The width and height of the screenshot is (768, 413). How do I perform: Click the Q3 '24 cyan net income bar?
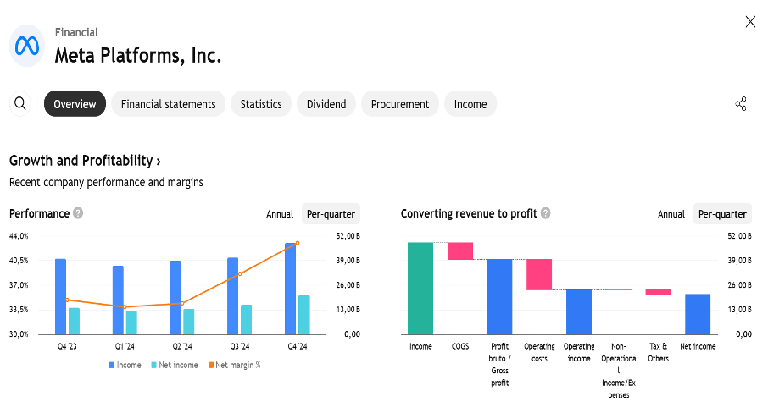tap(247, 320)
